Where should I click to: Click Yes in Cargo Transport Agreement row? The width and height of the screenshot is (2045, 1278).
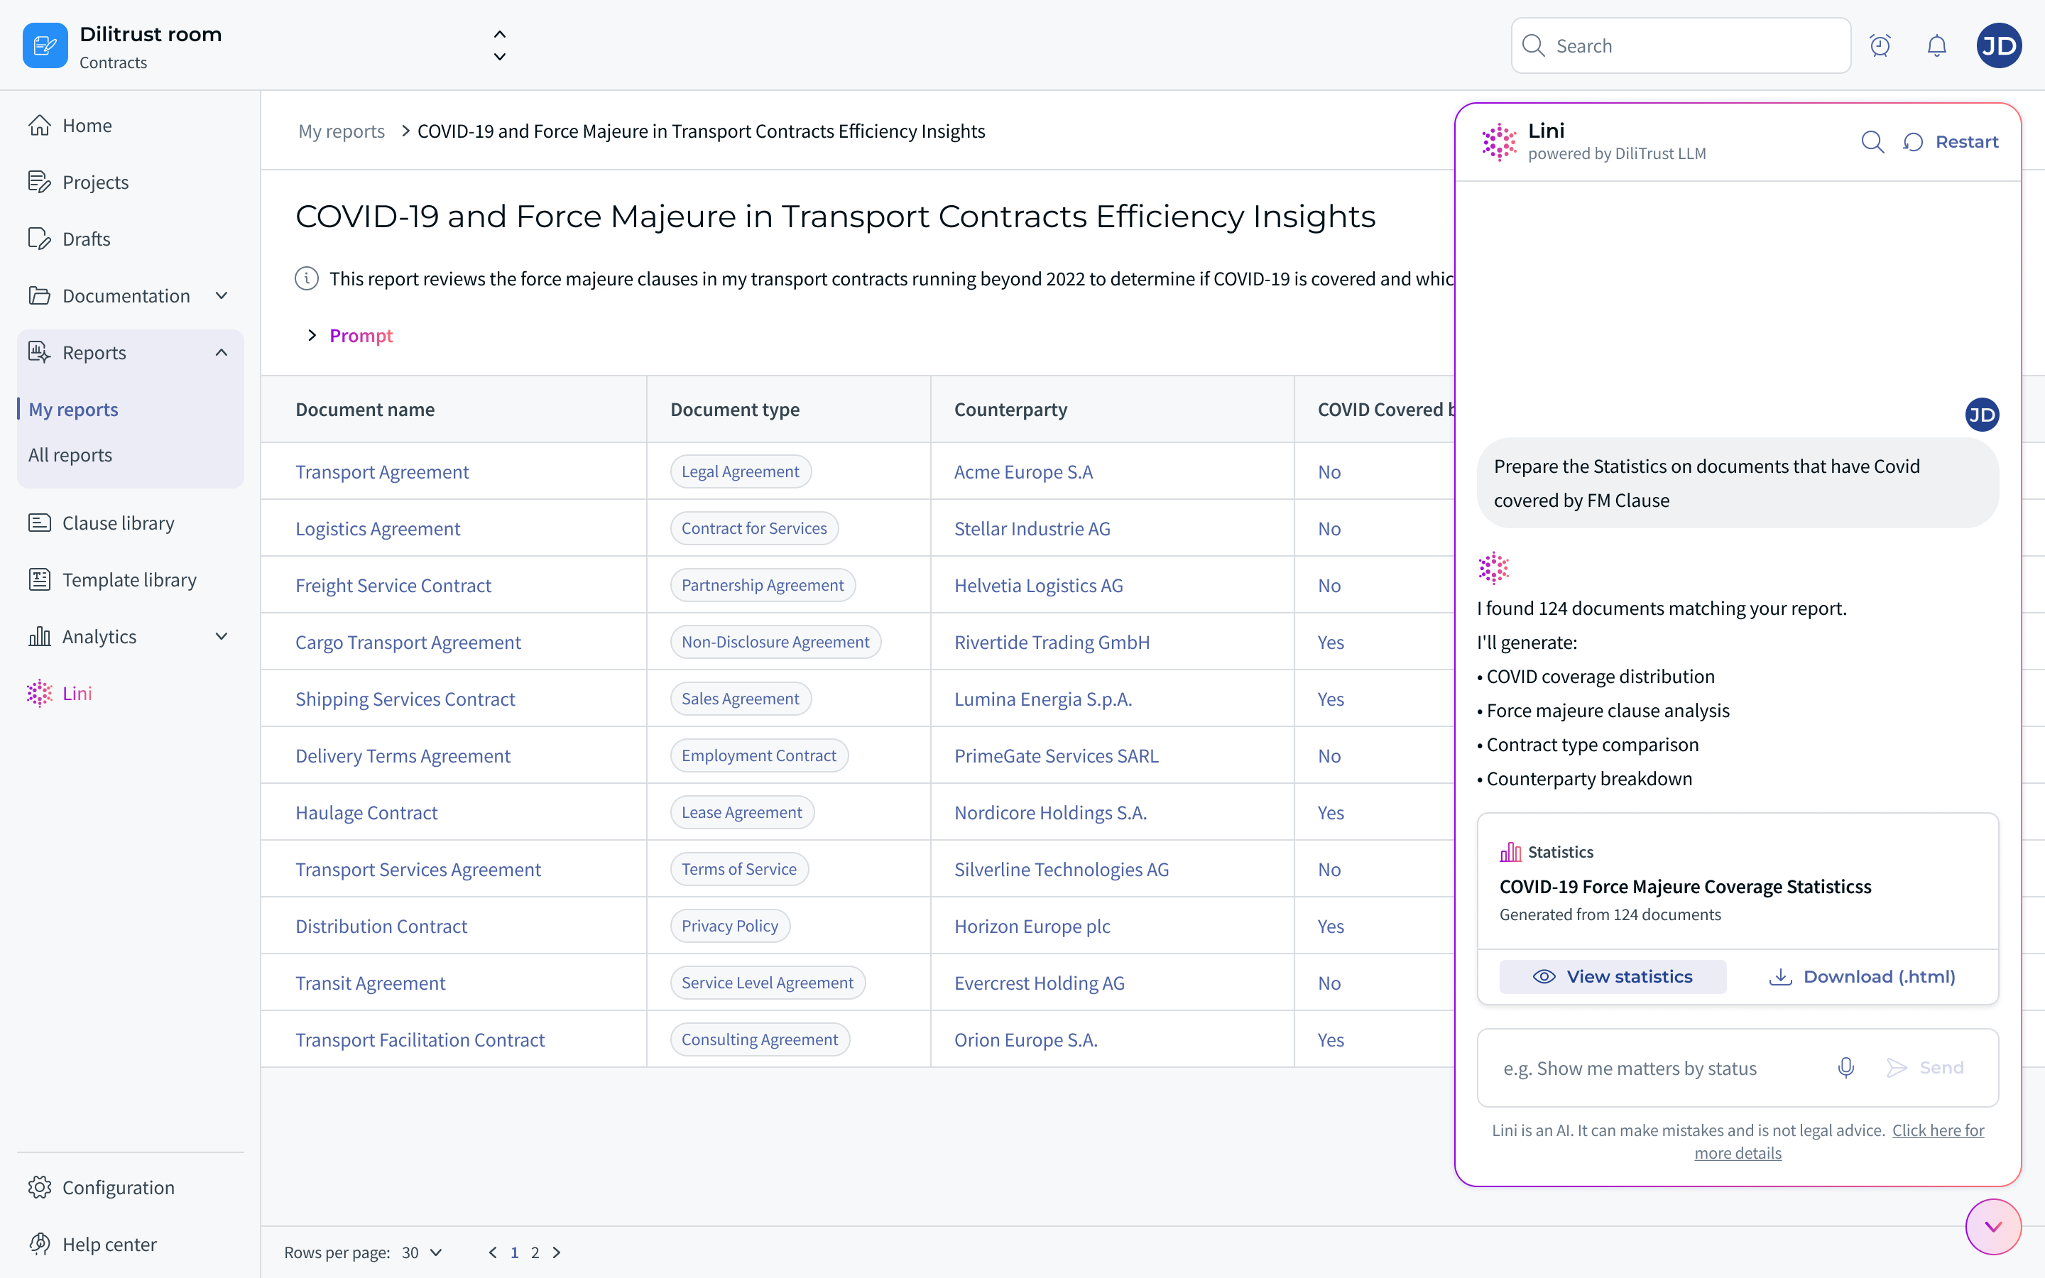click(1331, 643)
